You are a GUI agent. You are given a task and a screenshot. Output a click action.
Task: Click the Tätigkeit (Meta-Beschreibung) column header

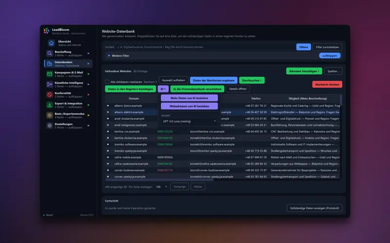[308, 99]
